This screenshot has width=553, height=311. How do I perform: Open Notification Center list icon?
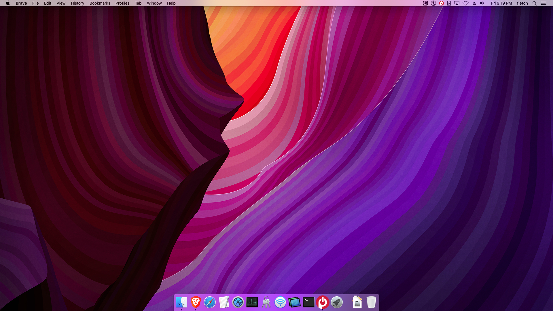[544, 3]
